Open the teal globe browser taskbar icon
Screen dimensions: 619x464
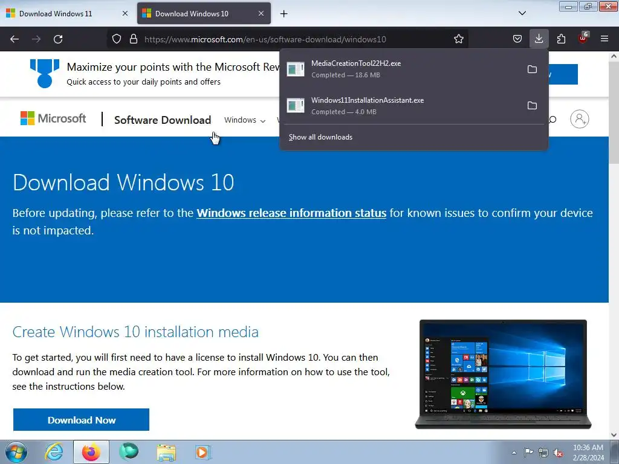(x=129, y=452)
